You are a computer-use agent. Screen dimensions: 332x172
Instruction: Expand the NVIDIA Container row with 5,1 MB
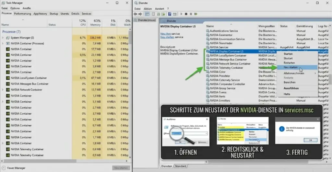(3, 102)
